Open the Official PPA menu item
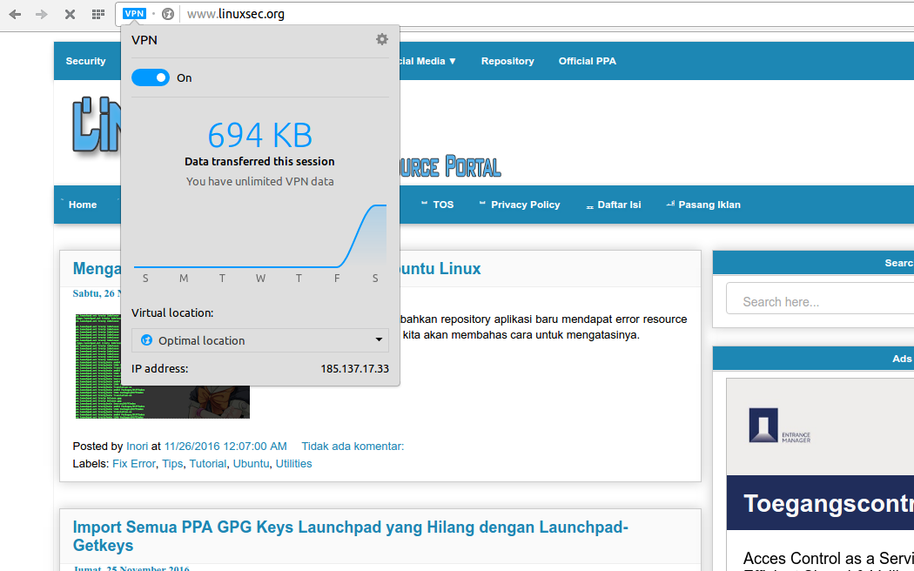 (x=587, y=61)
